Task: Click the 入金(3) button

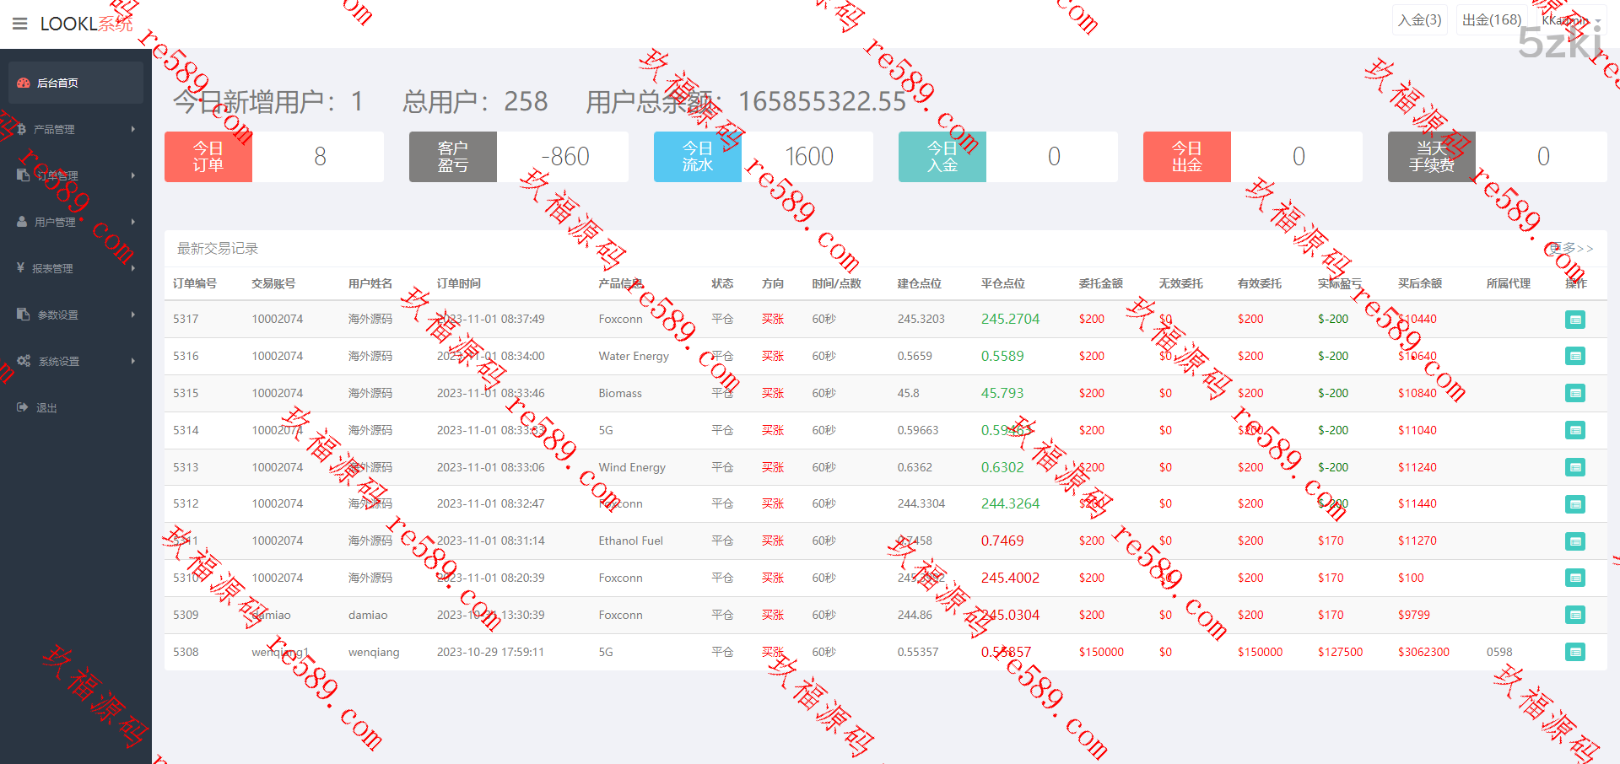Action: click(x=1419, y=20)
